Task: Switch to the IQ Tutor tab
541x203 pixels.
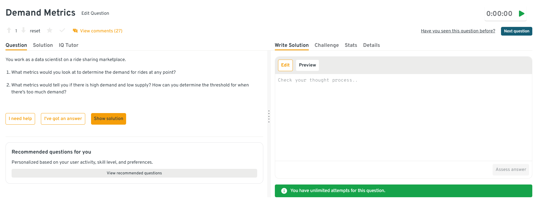Action: [x=68, y=45]
